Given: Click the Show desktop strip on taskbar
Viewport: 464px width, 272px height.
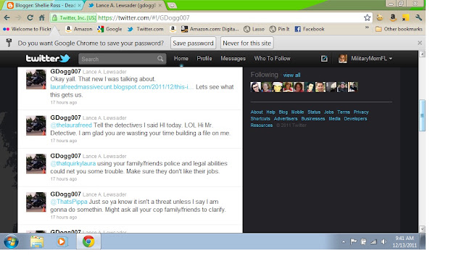Looking at the screenshot, I should coord(423,242).
